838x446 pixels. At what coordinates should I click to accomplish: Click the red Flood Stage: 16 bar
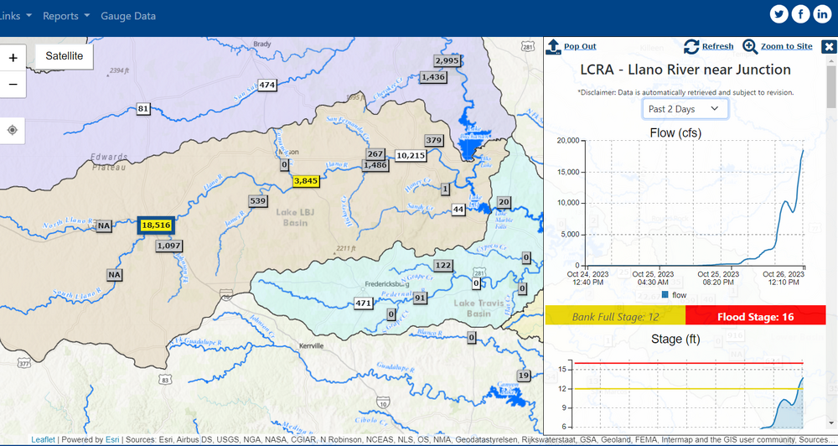click(755, 317)
